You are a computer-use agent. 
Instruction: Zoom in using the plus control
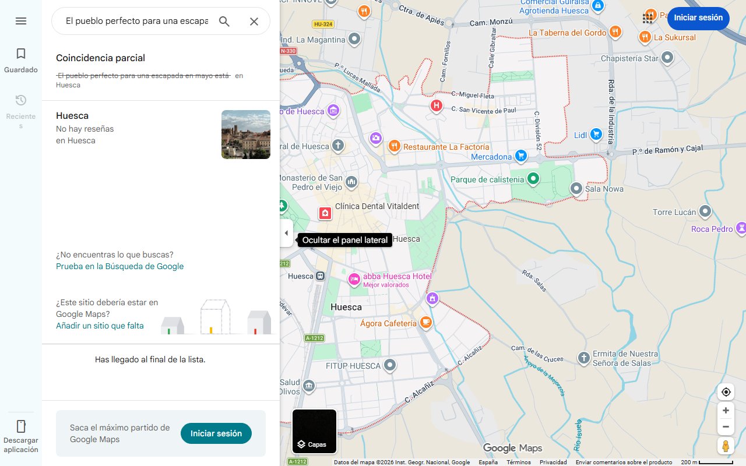click(726, 410)
